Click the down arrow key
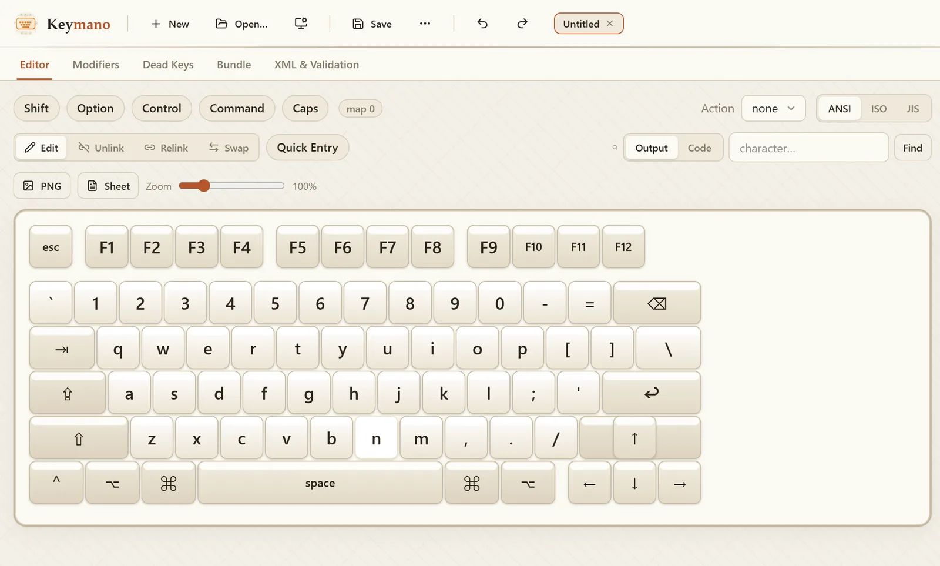 634,483
